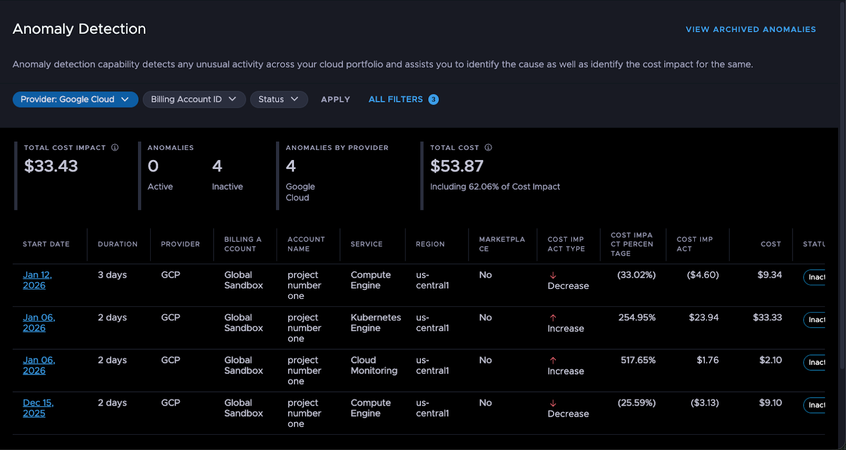The height and width of the screenshot is (450, 846).
Task: Click the Total Cost info icon
Action: coord(488,147)
